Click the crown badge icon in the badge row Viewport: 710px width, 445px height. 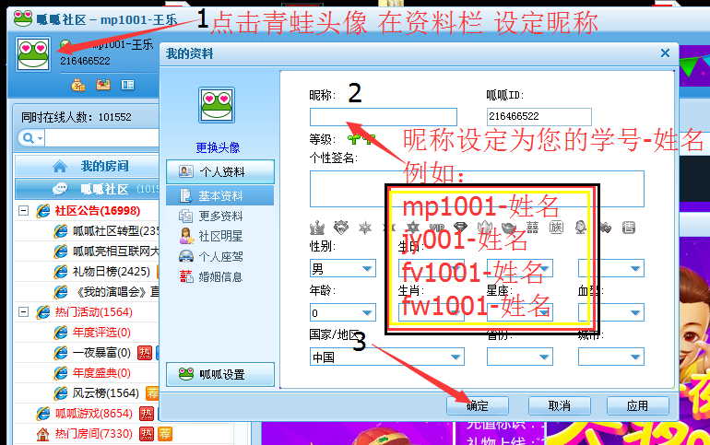[x=317, y=227]
